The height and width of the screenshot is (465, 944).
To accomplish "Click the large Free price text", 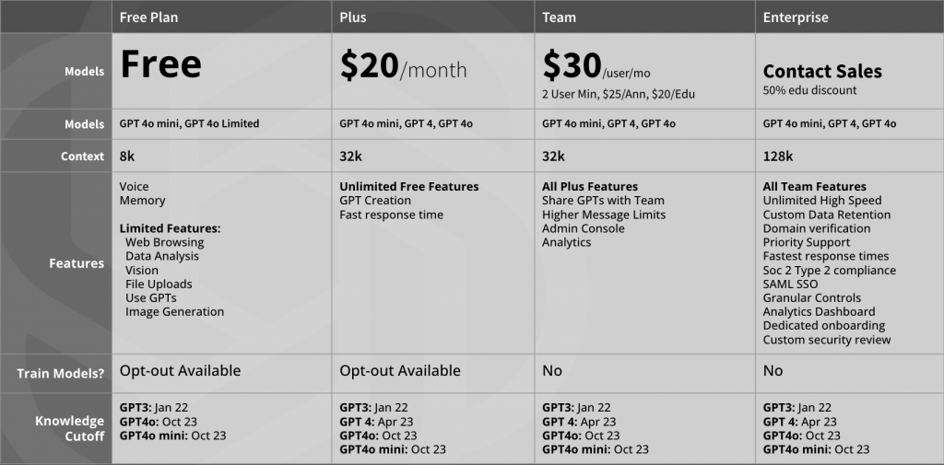I will click(160, 64).
